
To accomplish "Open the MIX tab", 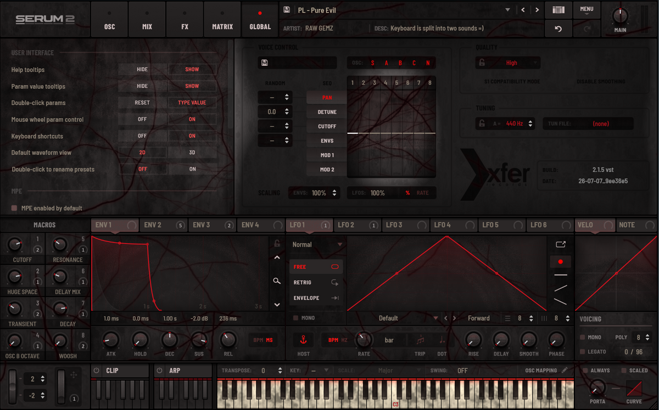I will (x=147, y=19).
